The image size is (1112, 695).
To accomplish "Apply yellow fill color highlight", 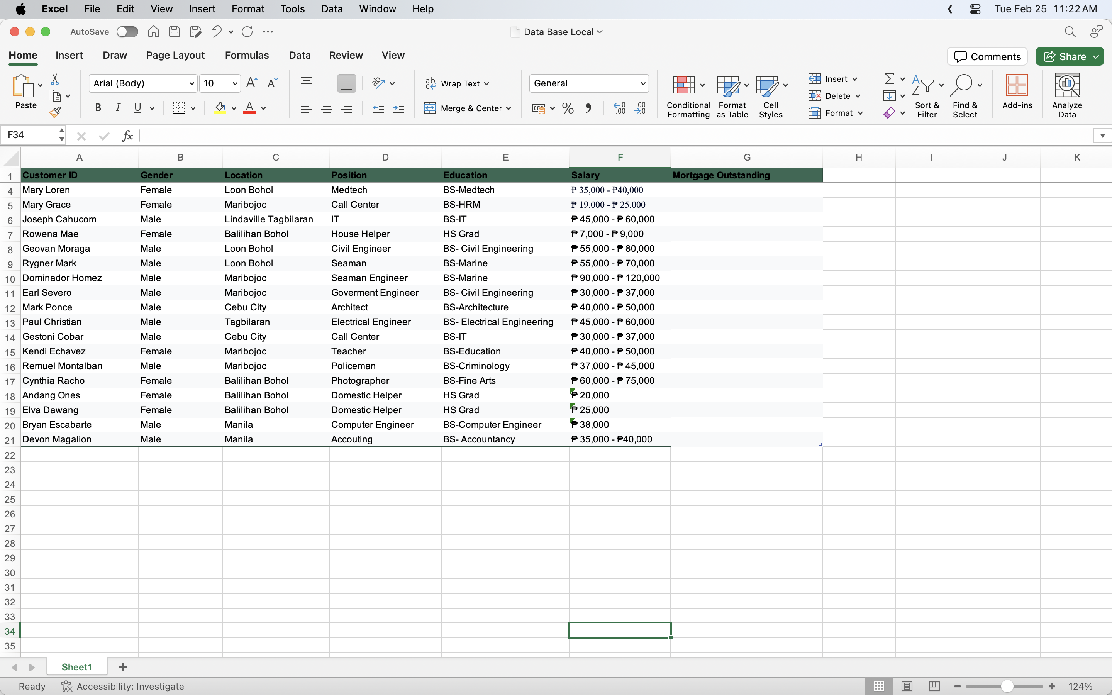I will point(220,108).
